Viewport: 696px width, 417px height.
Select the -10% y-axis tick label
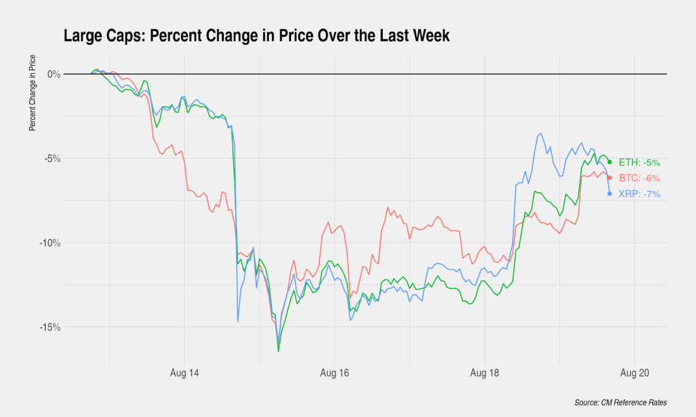tap(50, 243)
